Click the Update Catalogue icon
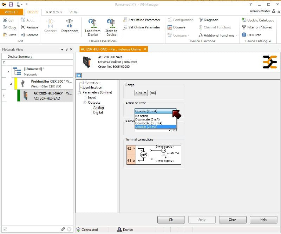281x234 pixels. click(x=244, y=20)
